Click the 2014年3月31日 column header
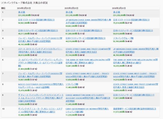 (x=24, y=8)
